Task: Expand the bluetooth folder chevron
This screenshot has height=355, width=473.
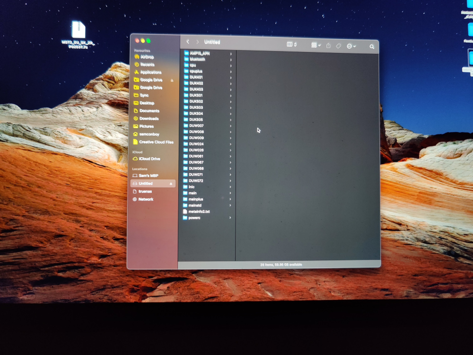Action: coord(231,60)
